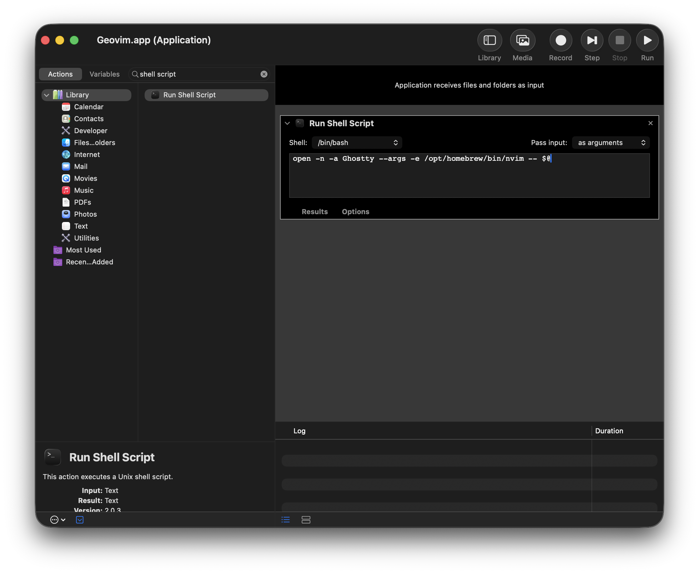Show the action Results
Viewport: 699px width, 574px height.
tap(314, 212)
